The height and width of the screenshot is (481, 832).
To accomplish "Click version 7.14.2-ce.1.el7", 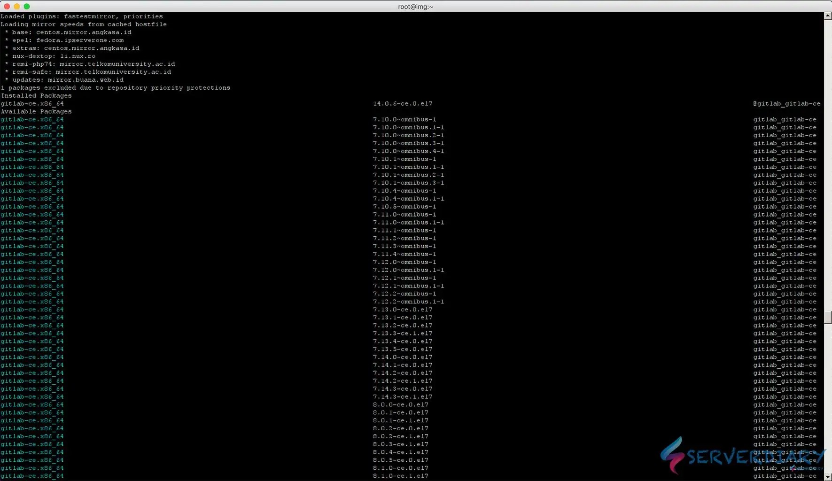I will coord(403,381).
